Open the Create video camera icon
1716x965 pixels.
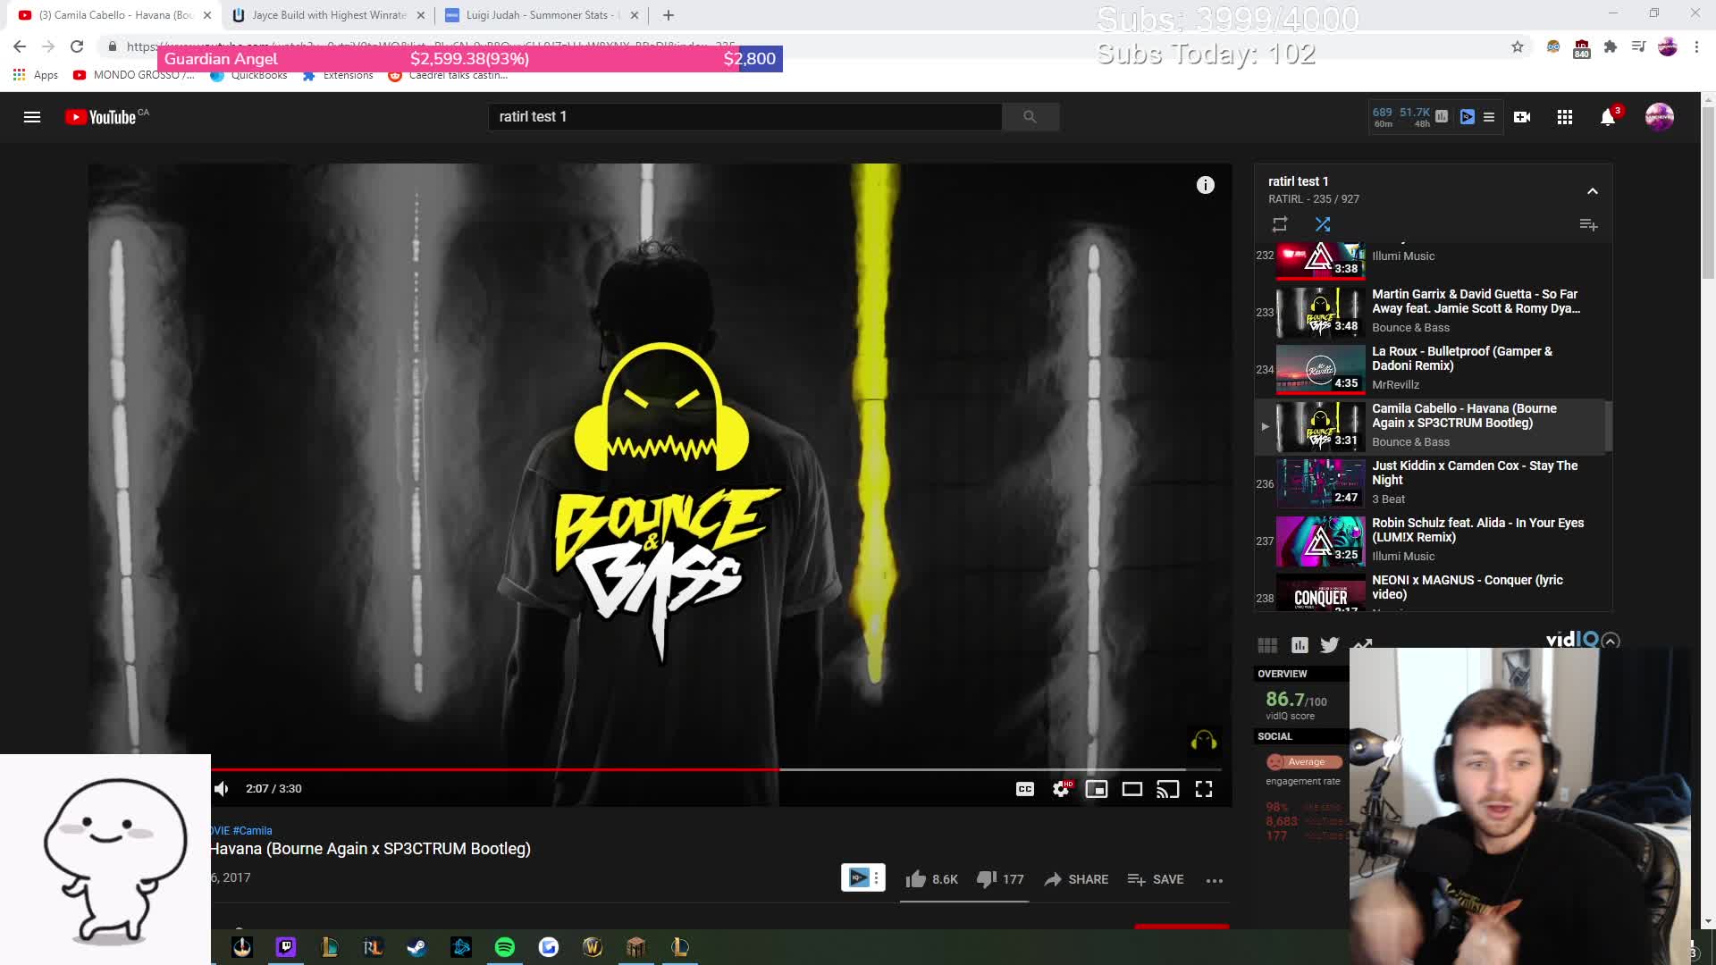point(1522,117)
